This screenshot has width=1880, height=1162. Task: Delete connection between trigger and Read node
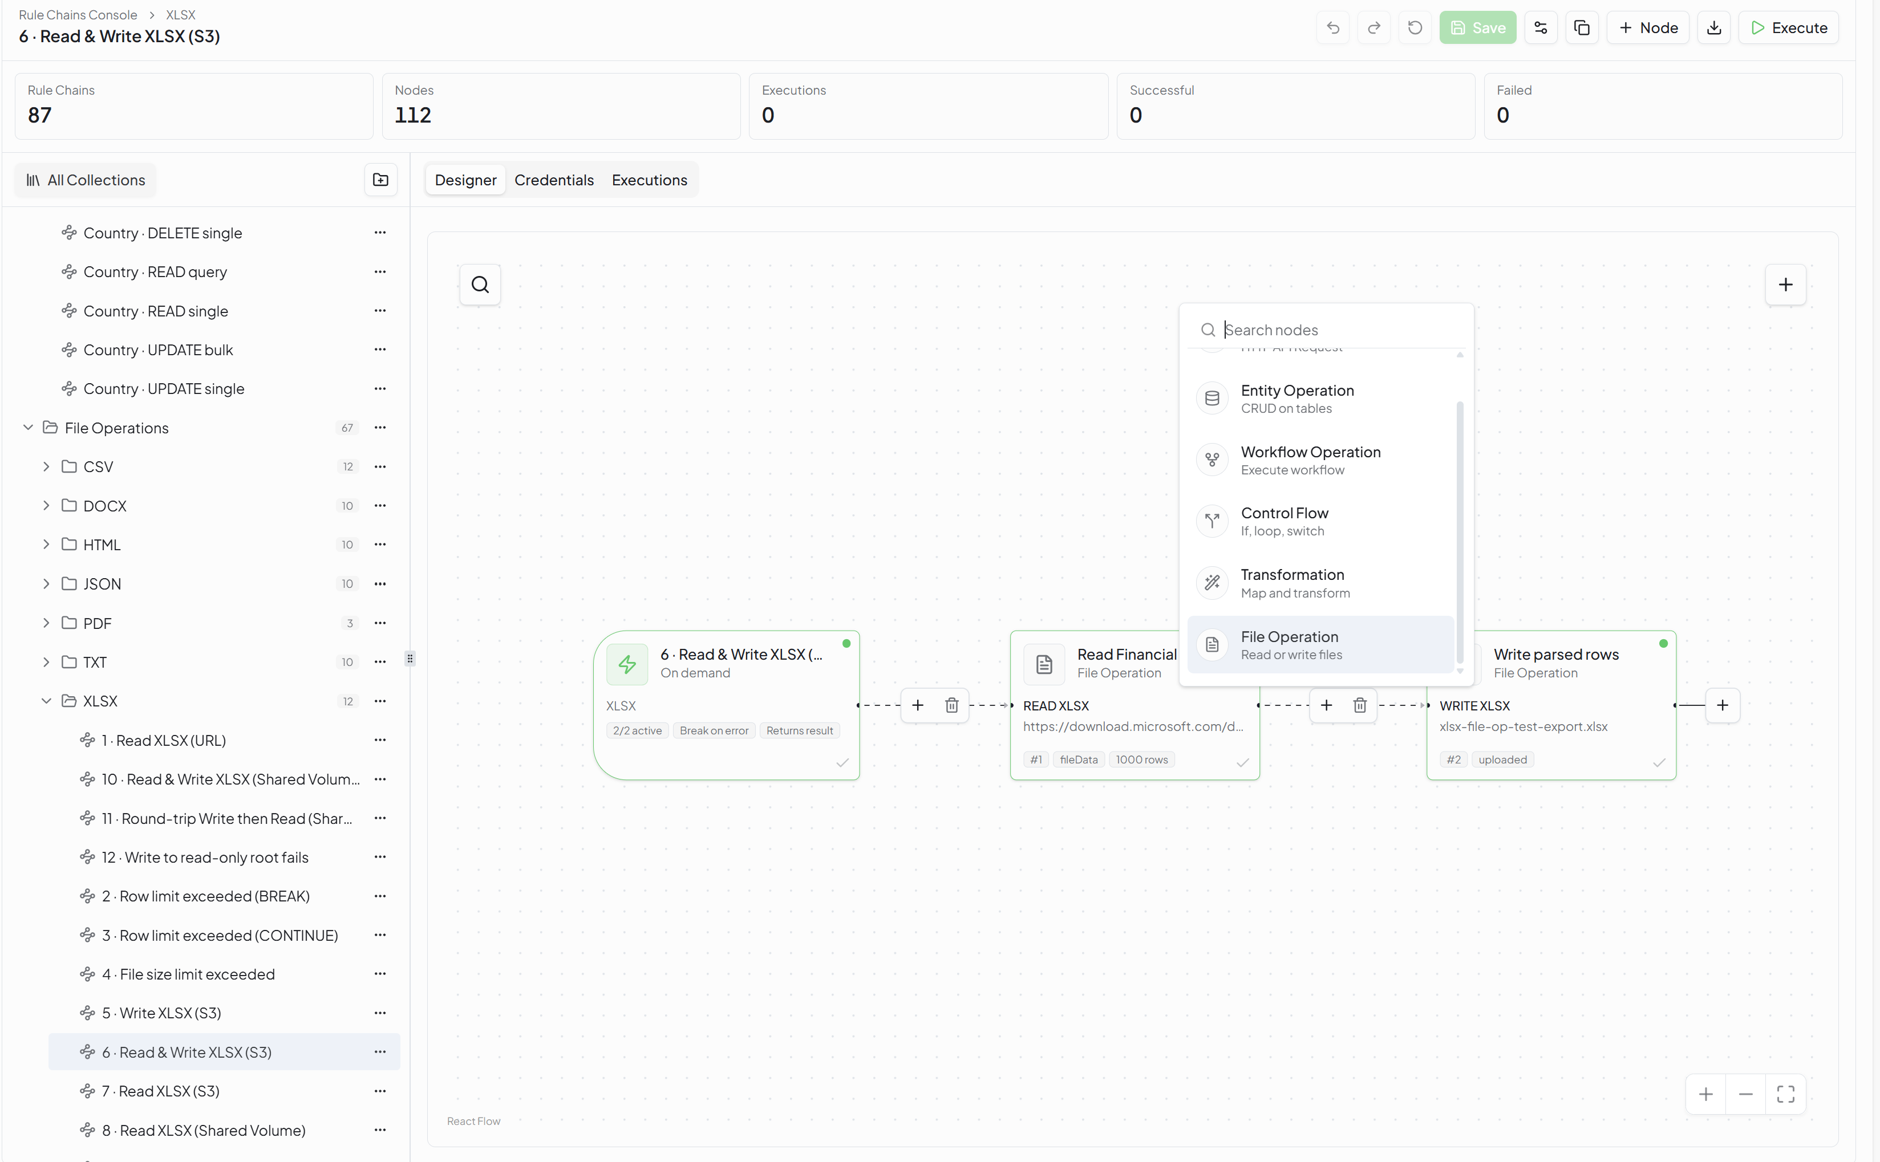click(951, 705)
